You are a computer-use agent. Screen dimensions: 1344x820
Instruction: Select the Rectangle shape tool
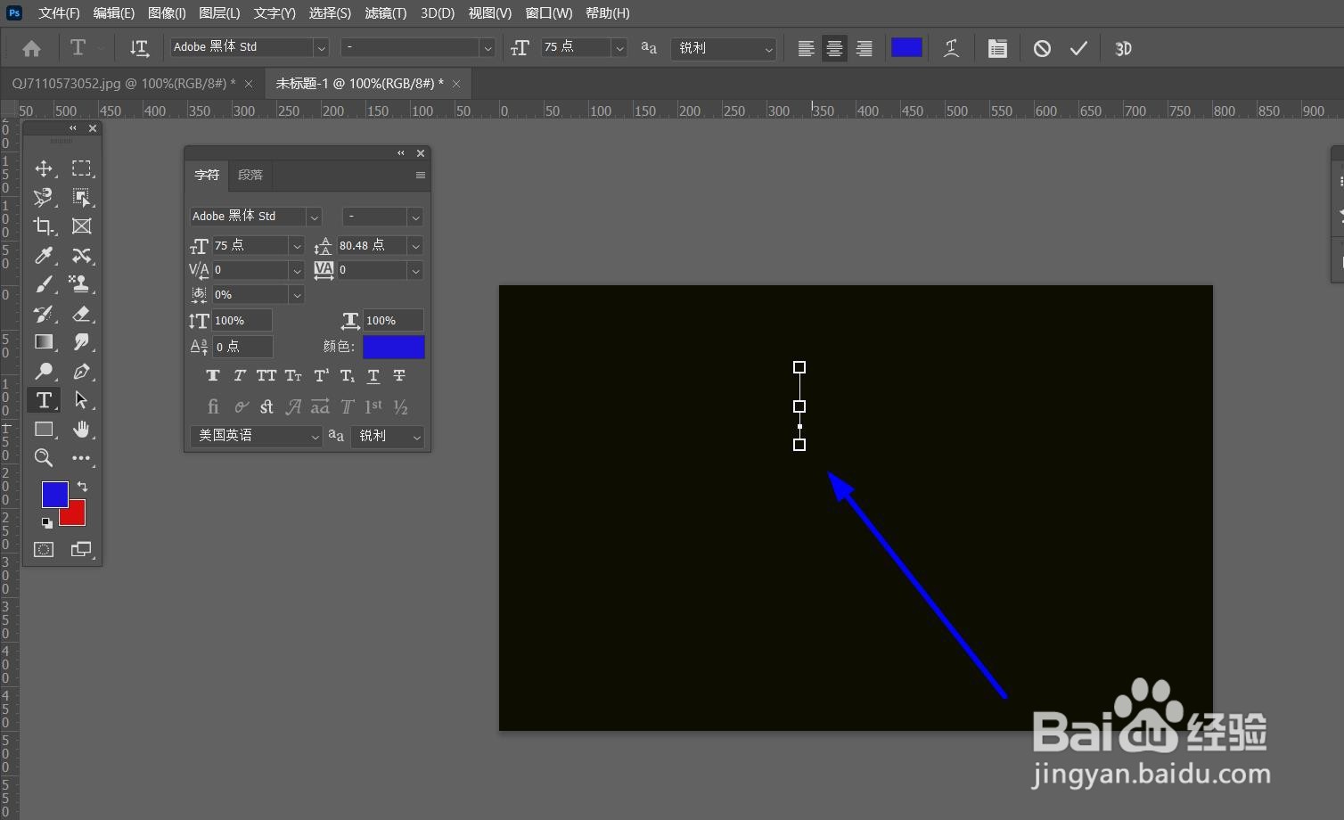[44, 430]
